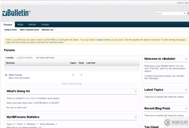Click the user online link
This screenshot has width=189, height=128.
point(30,98)
